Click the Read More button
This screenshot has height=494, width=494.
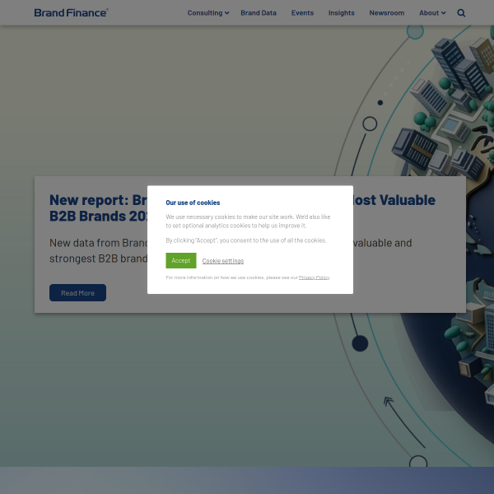(x=77, y=292)
